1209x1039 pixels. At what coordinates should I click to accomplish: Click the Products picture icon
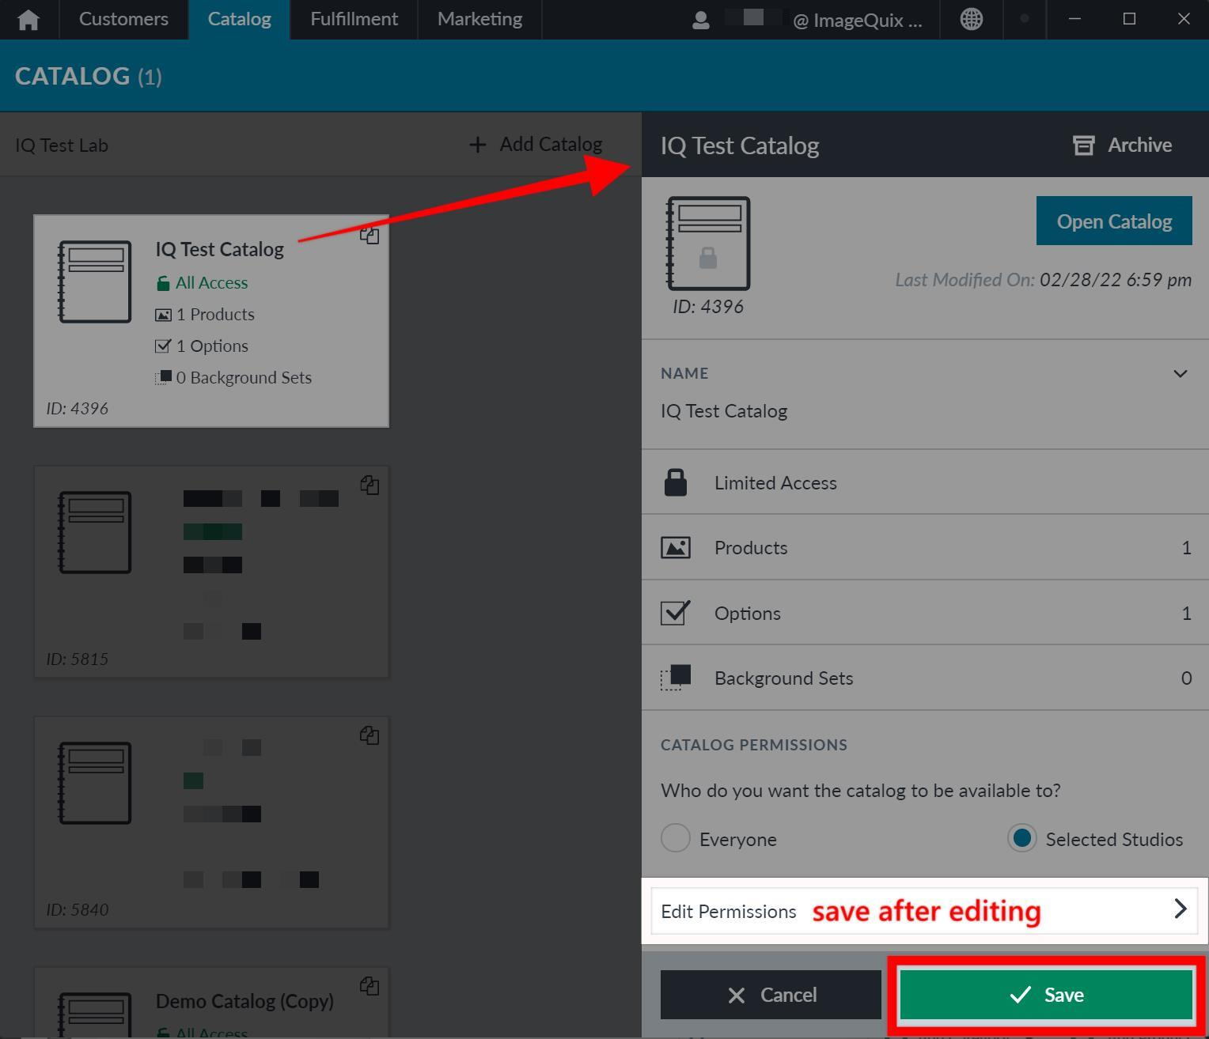tap(676, 547)
